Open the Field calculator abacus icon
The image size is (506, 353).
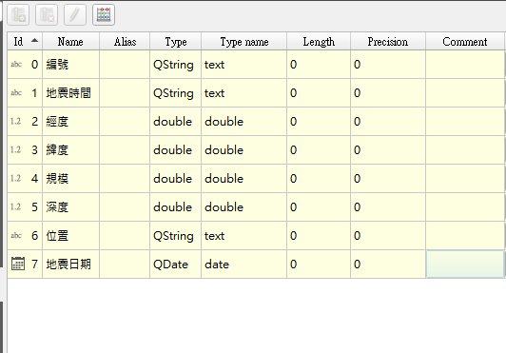pos(104,15)
